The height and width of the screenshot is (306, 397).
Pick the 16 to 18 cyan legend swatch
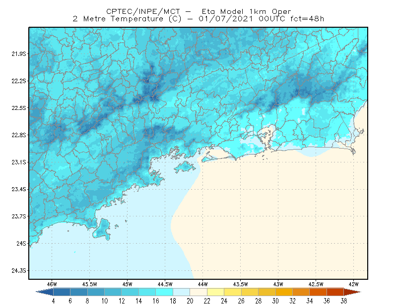tap(164, 292)
